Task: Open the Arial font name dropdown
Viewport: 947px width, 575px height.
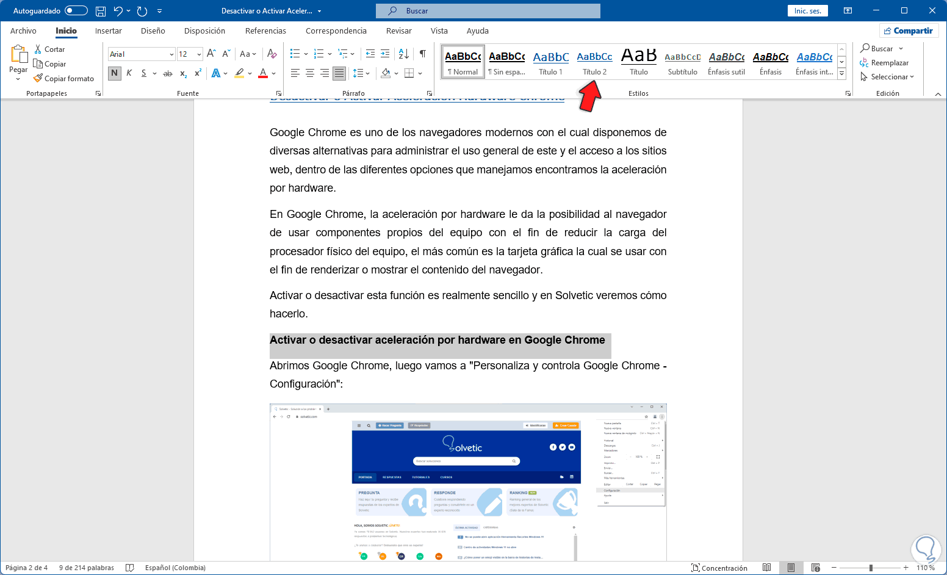Action: tap(171, 54)
